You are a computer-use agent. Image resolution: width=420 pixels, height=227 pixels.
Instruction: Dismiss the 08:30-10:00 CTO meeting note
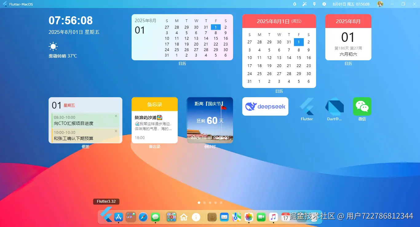(x=116, y=116)
